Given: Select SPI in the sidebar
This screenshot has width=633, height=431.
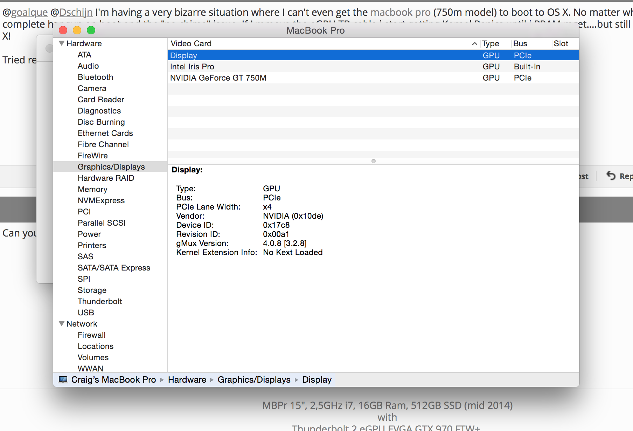Looking at the screenshot, I should pyautogui.click(x=84, y=279).
